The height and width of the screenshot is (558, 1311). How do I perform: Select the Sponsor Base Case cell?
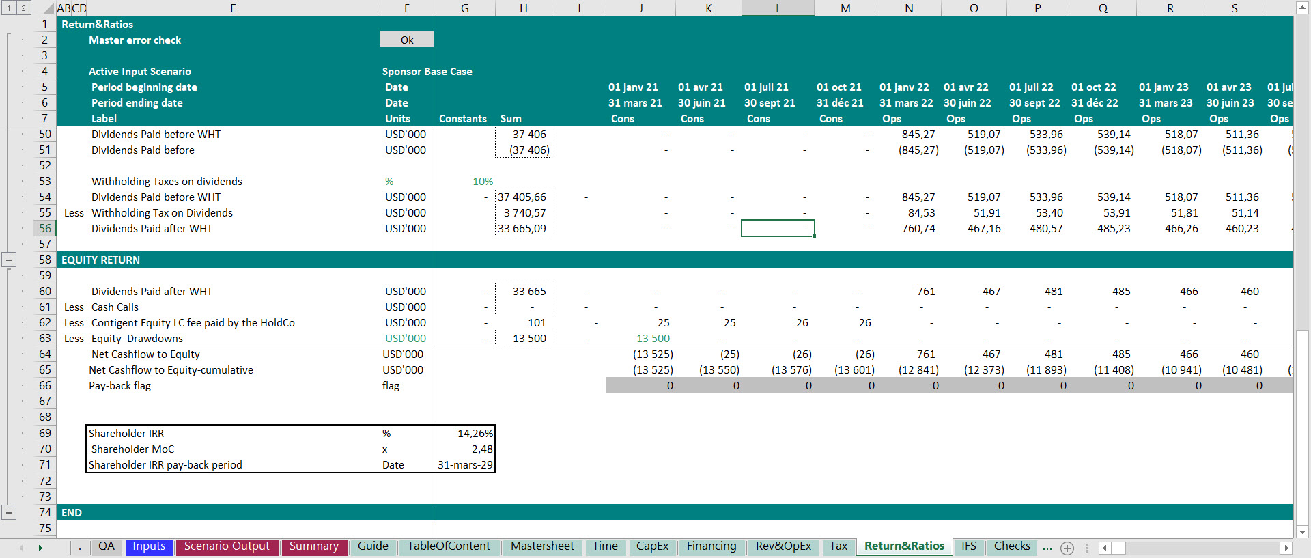tap(427, 71)
